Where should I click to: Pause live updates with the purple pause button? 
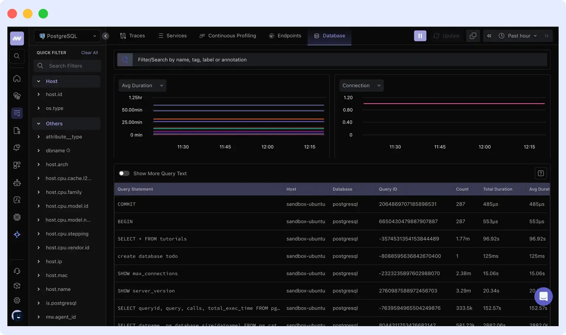coord(420,36)
